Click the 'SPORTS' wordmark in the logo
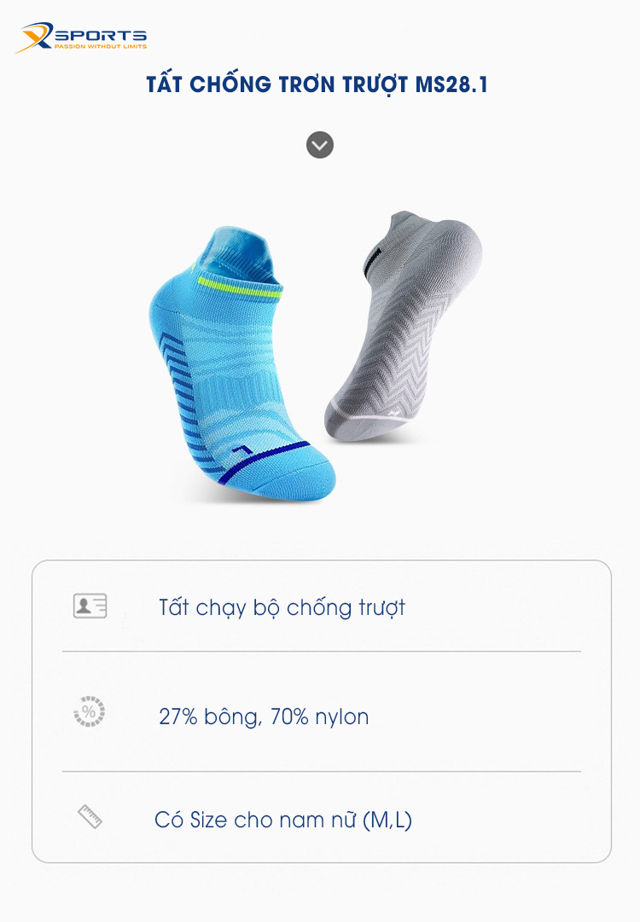 tap(99, 35)
